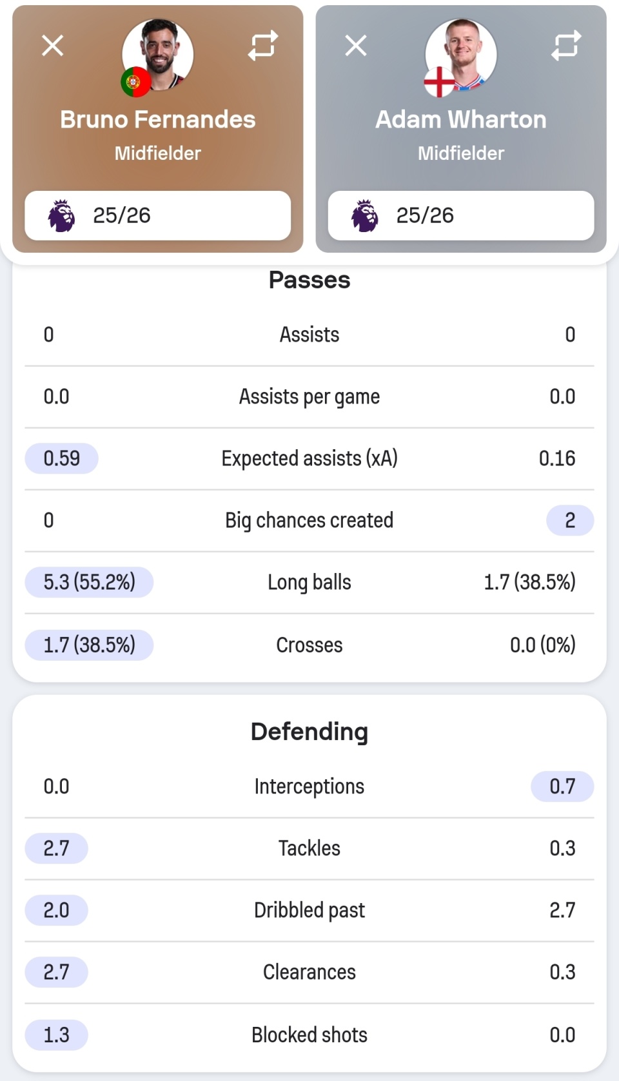The image size is (619, 1081).
Task: Open Bruno Fernandes 25/26 season dropdown
Action: 157,215
